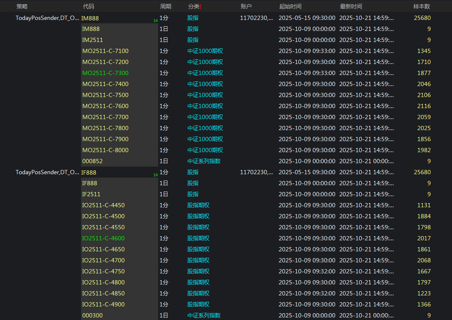Select the TodayPosSender strategy row for IF888
452x320 pixels.
pos(47,172)
